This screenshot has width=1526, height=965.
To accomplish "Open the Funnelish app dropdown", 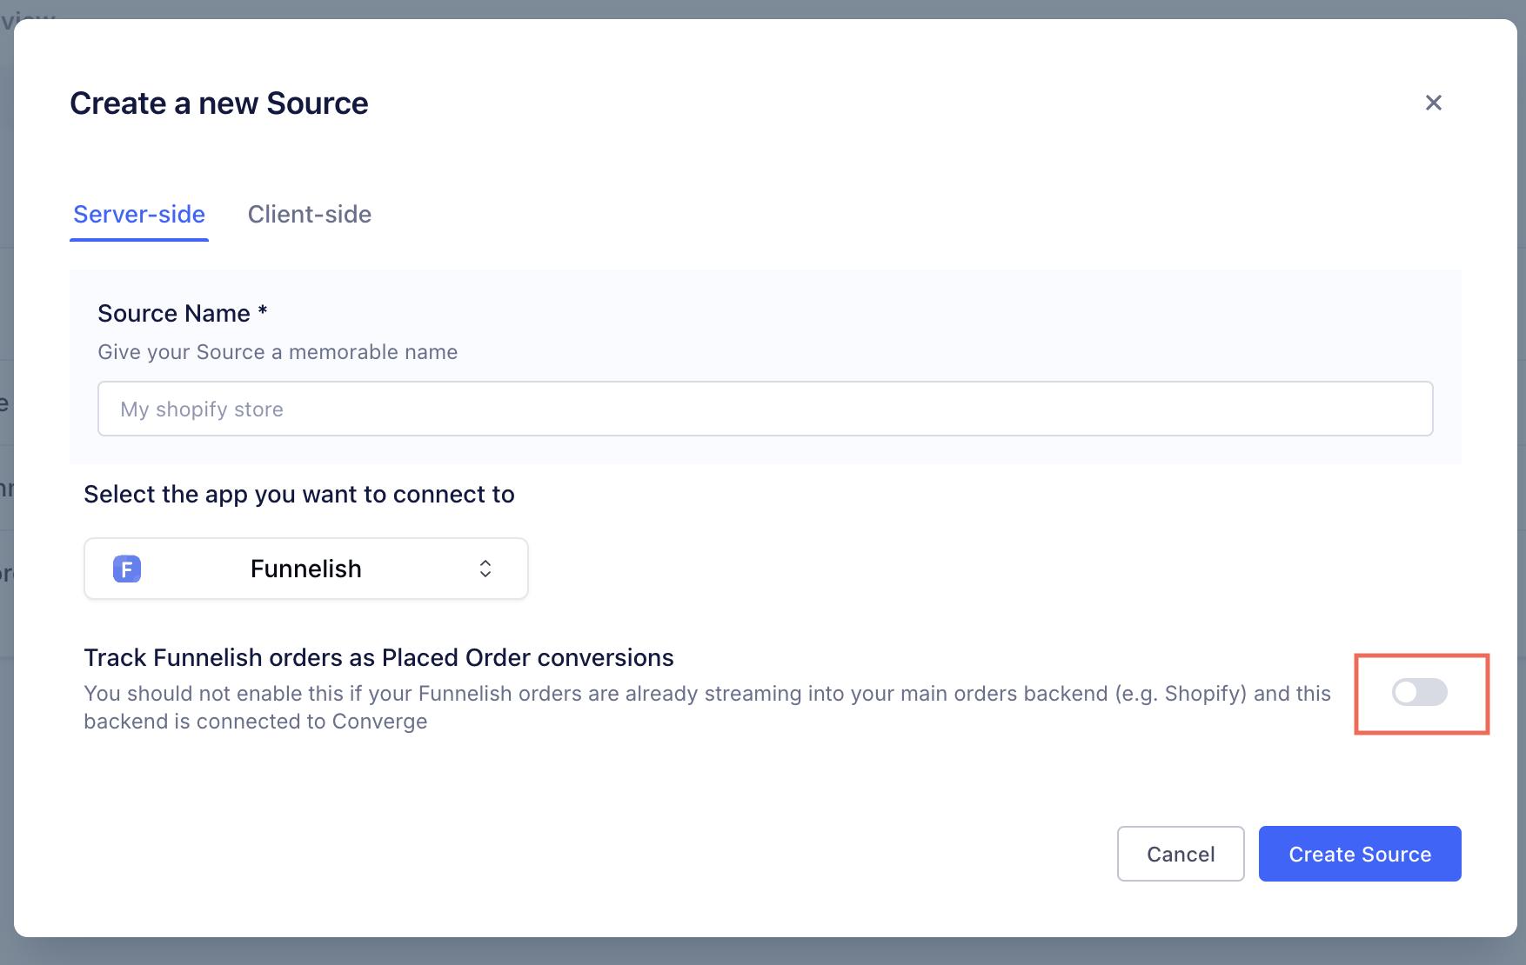I will (306, 569).
